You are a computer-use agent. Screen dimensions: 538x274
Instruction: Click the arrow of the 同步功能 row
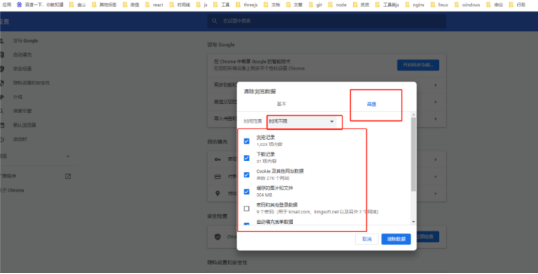(x=436, y=85)
